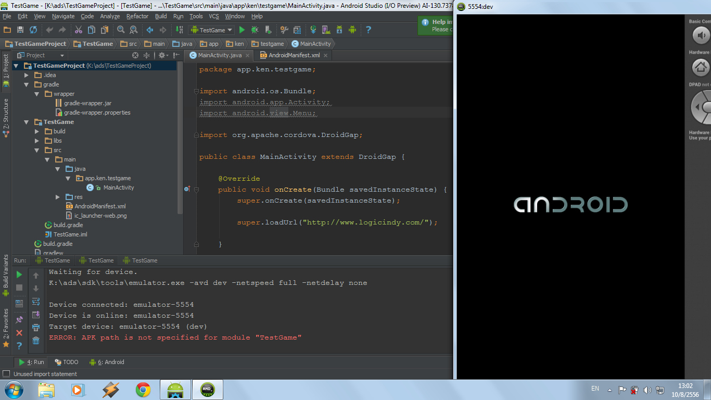711x400 pixels.
Task: Open the AVD Manager icon
Action: [x=326, y=30]
